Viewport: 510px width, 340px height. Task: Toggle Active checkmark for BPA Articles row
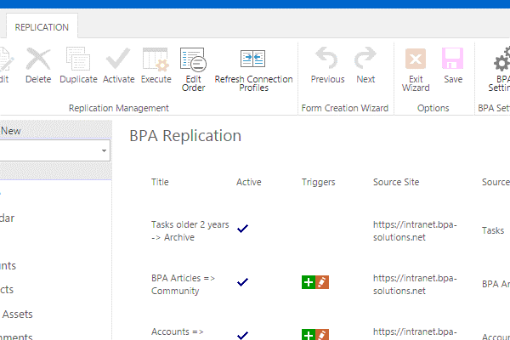[x=242, y=281]
